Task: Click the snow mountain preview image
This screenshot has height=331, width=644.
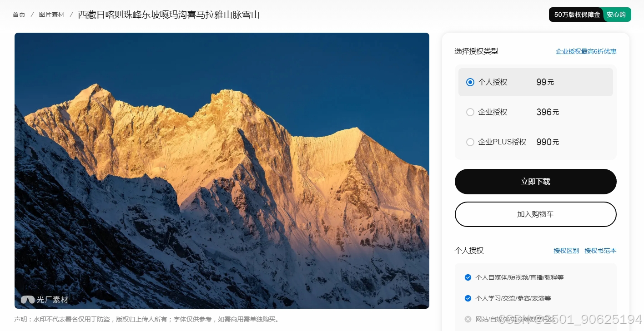Action: pos(222,171)
